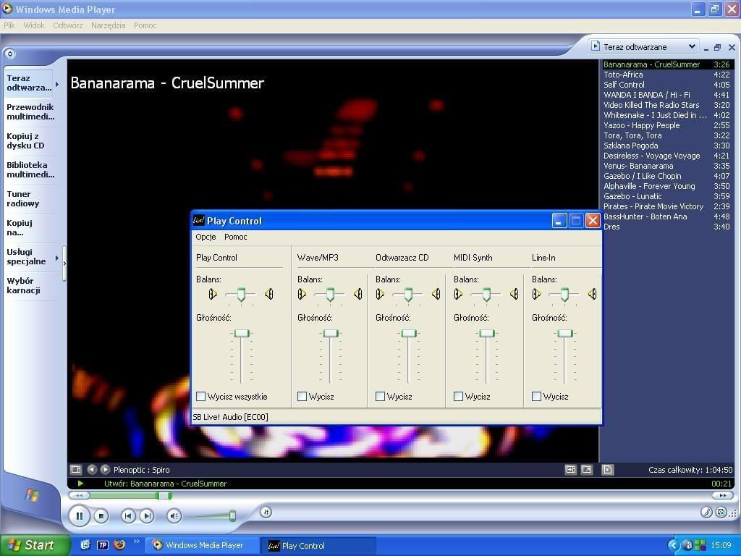Screen dimensions: 741x556
Task: Select Toto-Africa in the playlist
Action: pyautogui.click(x=666, y=75)
